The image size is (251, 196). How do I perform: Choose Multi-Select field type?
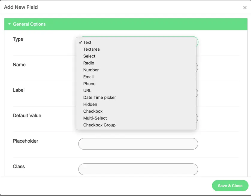tap(95, 118)
